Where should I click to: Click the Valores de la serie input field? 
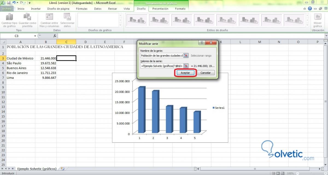(162, 66)
